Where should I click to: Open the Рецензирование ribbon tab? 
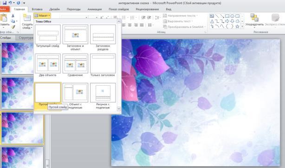[x=147, y=9]
